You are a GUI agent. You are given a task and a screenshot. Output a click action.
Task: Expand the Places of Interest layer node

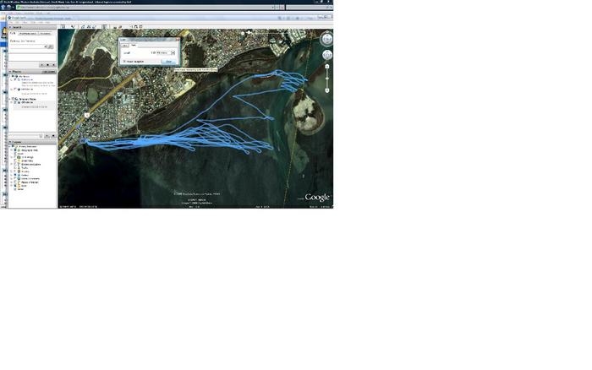point(11,182)
